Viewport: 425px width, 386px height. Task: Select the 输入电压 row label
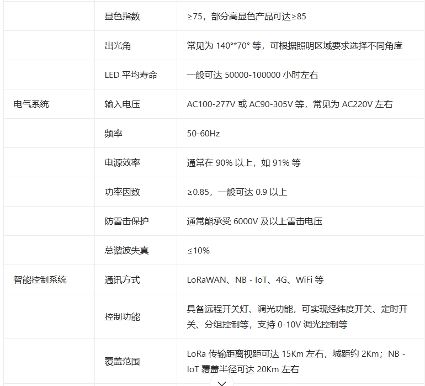pyautogui.click(x=122, y=104)
